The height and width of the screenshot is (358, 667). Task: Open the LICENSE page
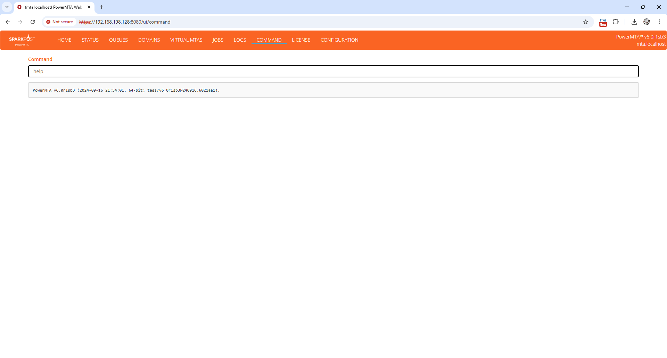(301, 40)
